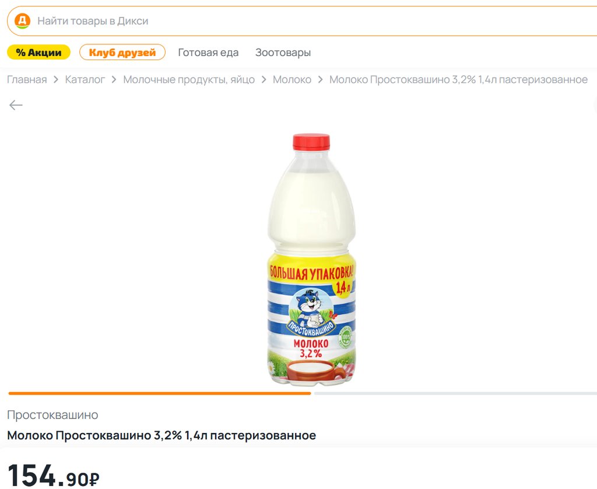Click the current product breadcrumb Молоко Простоквашино 3,2%
The width and height of the screenshot is (597, 489).
tap(458, 80)
